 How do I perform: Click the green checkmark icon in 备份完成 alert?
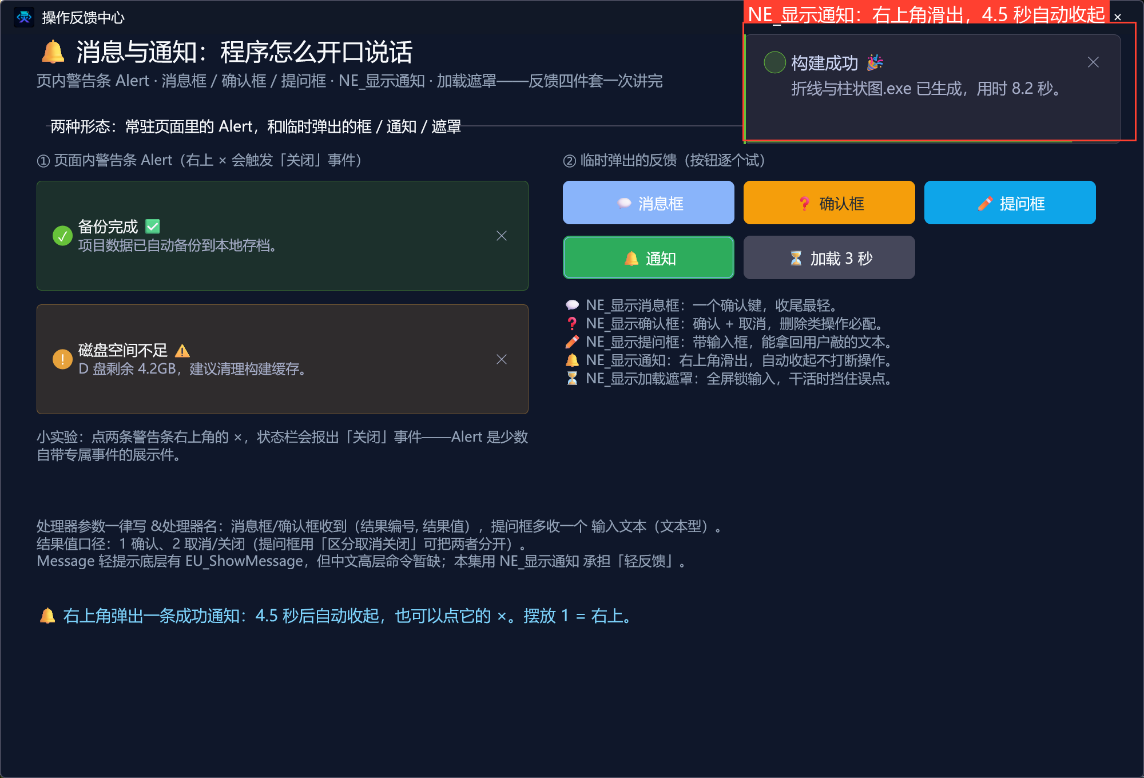62,236
